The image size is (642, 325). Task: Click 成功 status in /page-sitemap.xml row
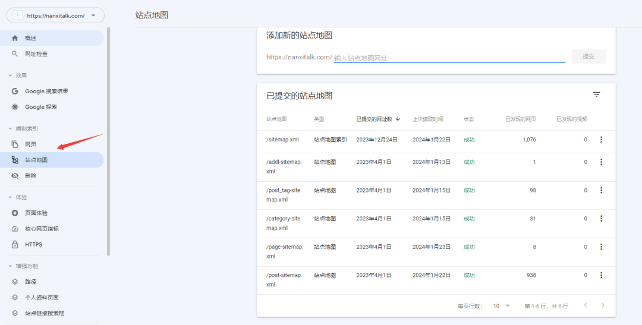(469, 247)
